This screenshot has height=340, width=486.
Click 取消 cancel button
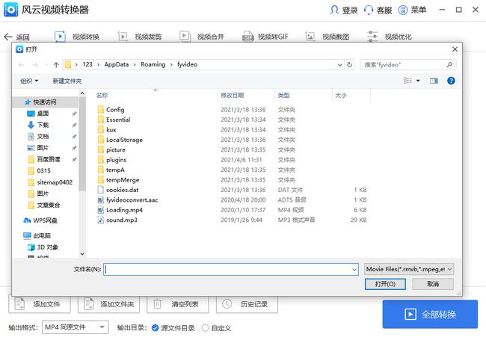pos(433,284)
